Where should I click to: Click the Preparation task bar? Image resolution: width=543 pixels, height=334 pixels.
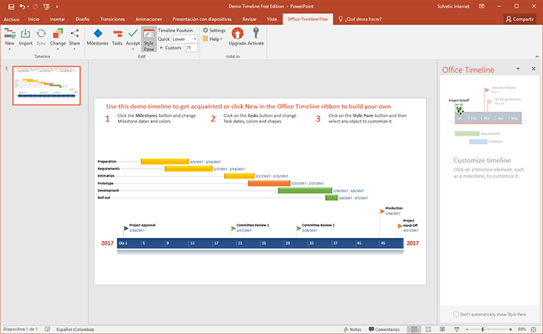click(x=164, y=161)
